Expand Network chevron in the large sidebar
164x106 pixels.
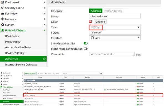(44, 19)
